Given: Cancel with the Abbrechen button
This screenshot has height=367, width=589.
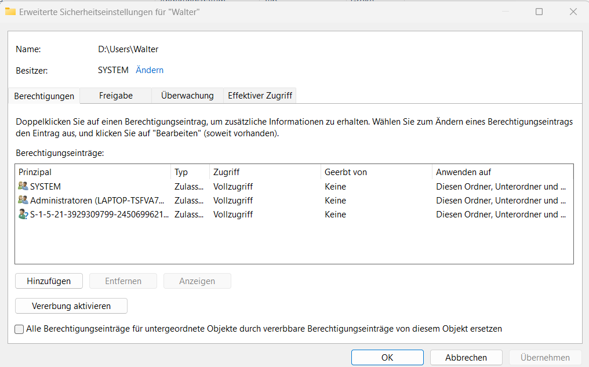Looking at the screenshot, I should (x=466, y=358).
